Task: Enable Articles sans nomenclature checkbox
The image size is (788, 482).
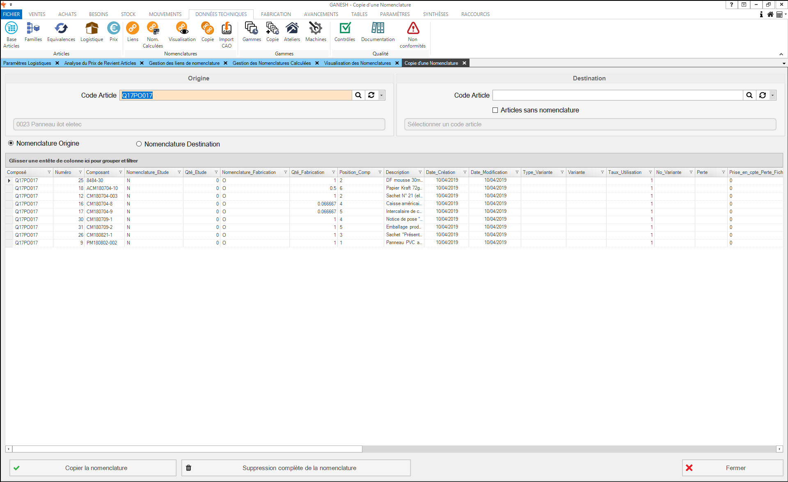Action: coord(495,110)
